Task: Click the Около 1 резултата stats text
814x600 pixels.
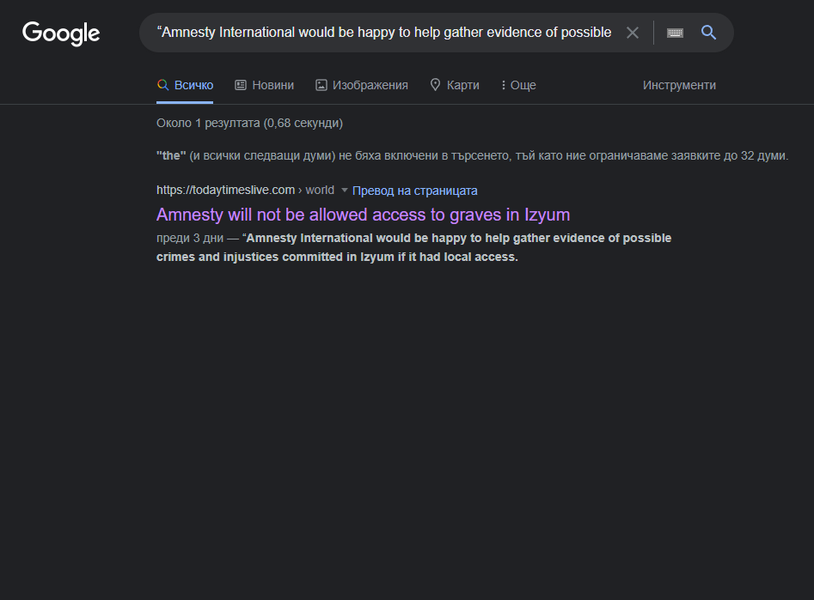Action: click(x=250, y=124)
